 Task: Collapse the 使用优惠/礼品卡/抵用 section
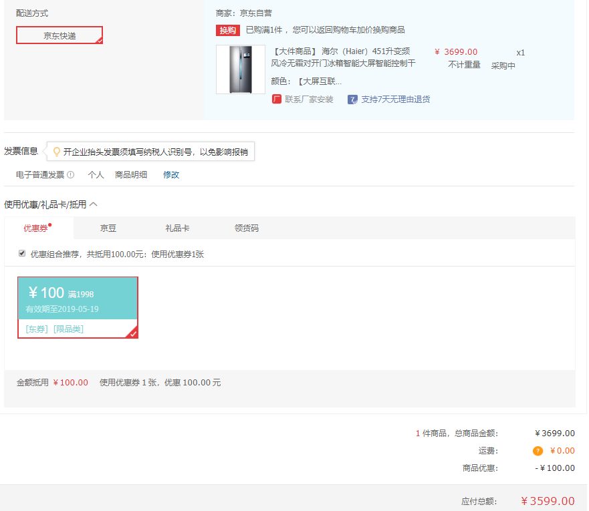point(94,204)
